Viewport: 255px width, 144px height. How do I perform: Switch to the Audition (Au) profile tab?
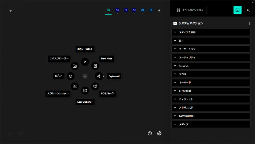tap(117, 10)
